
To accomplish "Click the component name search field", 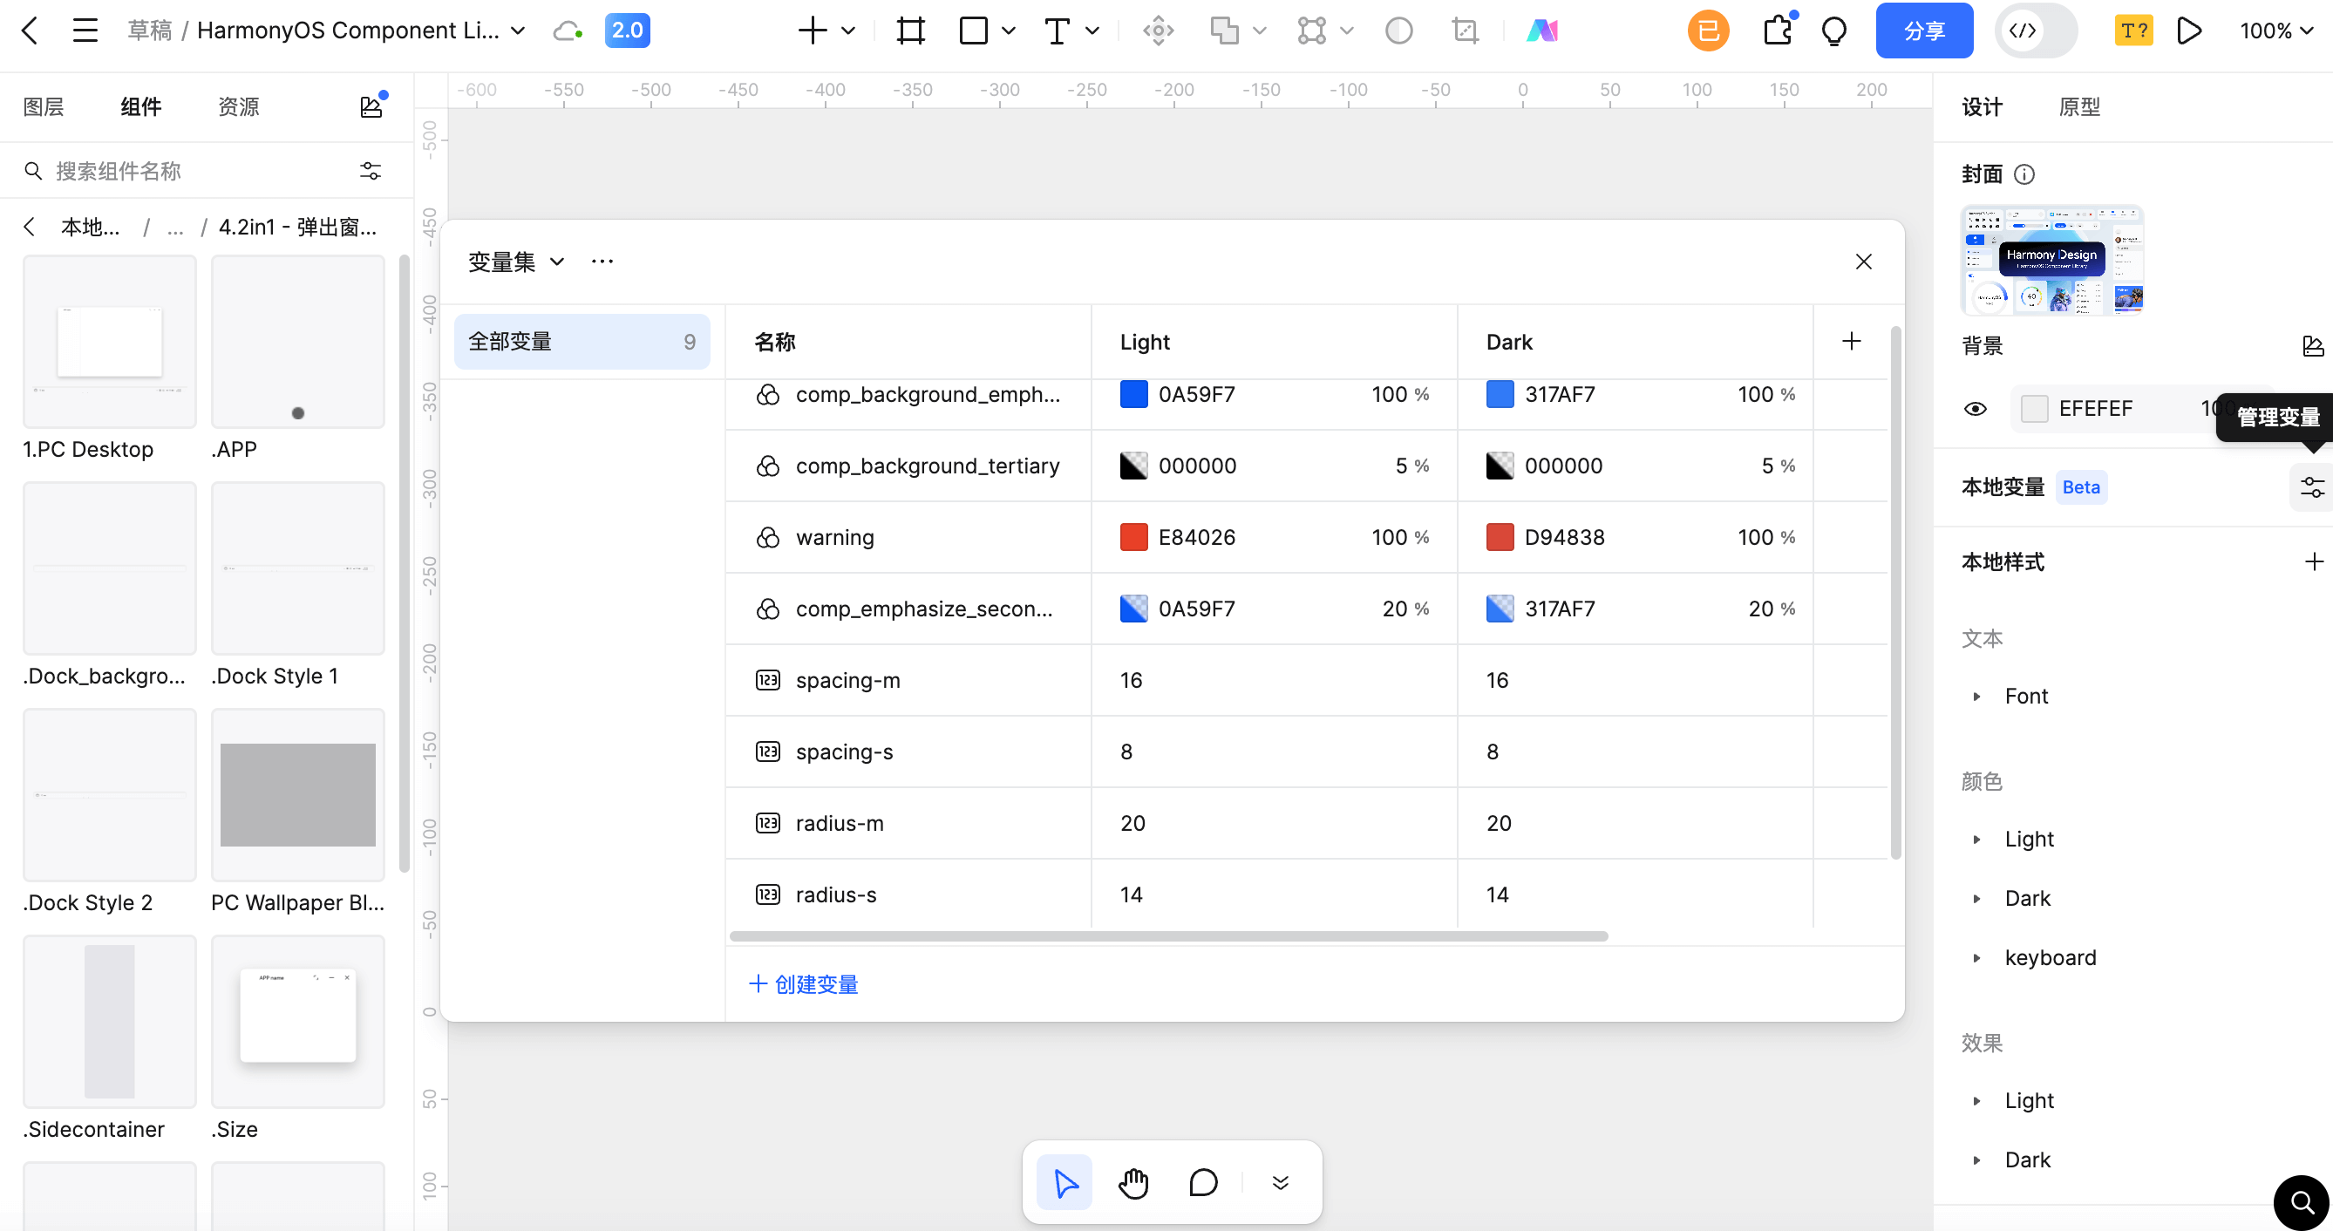I will tap(190, 171).
